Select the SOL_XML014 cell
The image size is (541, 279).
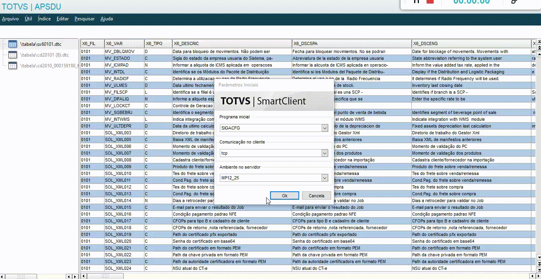pyautogui.click(x=124, y=200)
